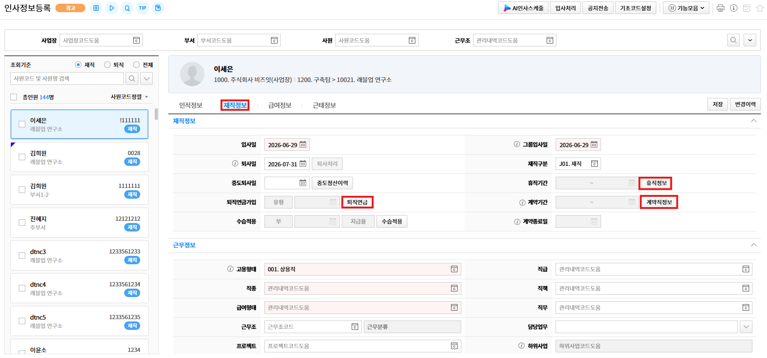This screenshot has width=767, height=358.
Task: Click the printer icon
Action: 721,8
